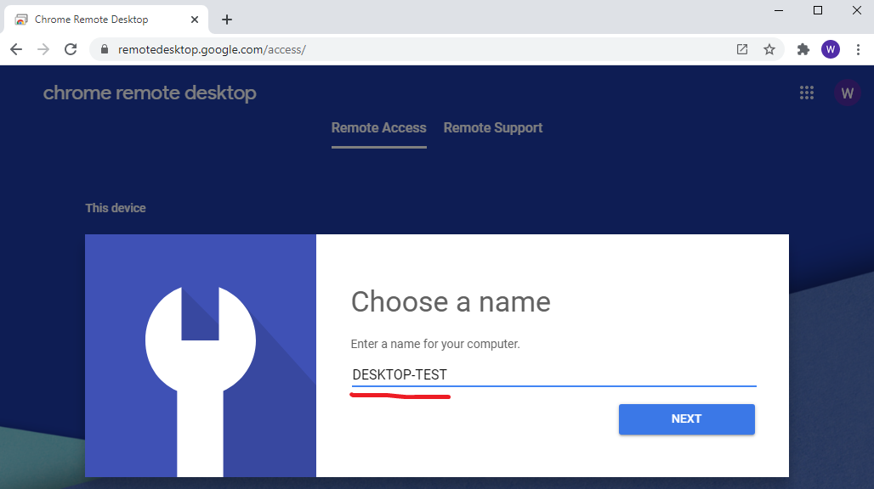Screen dimensions: 874x489
Task: Open the Extensions puzzle icon
Action: [803, 49]
